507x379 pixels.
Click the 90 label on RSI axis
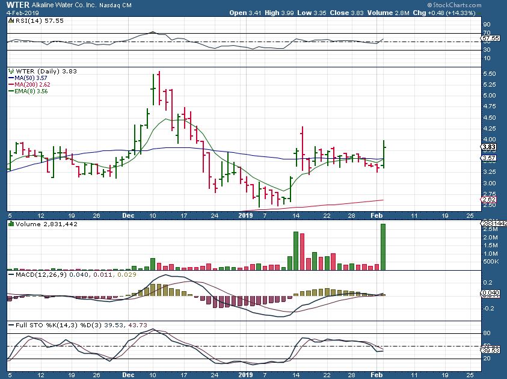pos(487,25)
